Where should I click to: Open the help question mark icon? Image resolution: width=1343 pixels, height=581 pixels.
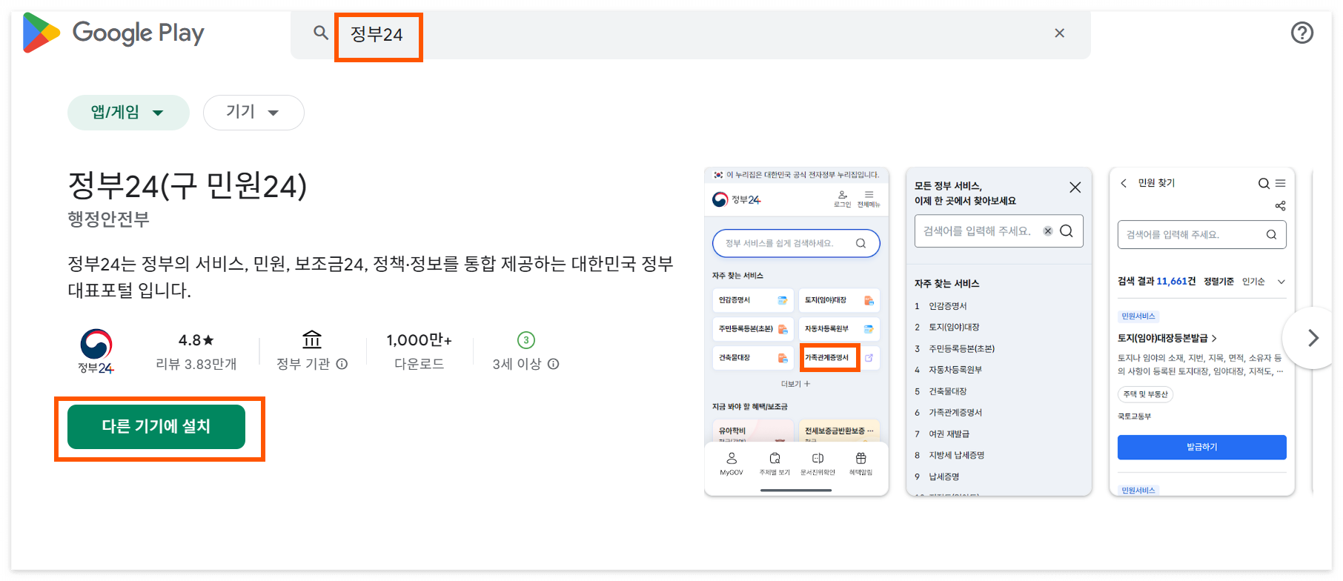[1302, 33]
